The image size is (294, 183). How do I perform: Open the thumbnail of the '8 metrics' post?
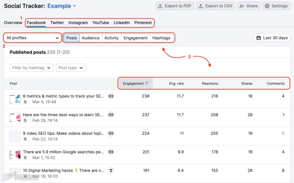point(15,99)
